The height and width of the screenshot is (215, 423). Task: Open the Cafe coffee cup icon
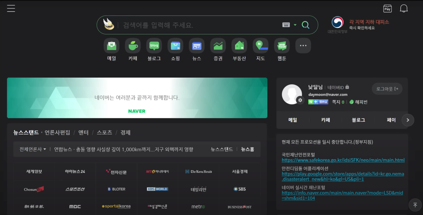click(133, 46)
